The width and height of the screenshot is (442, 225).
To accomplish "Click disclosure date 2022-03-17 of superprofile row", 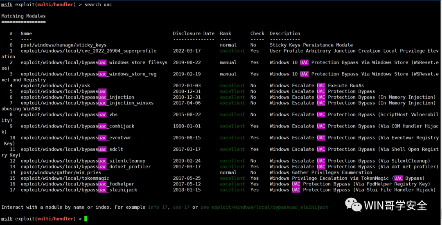I will coord(187,51).
